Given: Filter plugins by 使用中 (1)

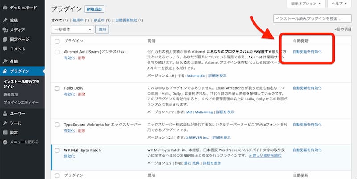Looking at the screenshot, I should pos(81,20).
